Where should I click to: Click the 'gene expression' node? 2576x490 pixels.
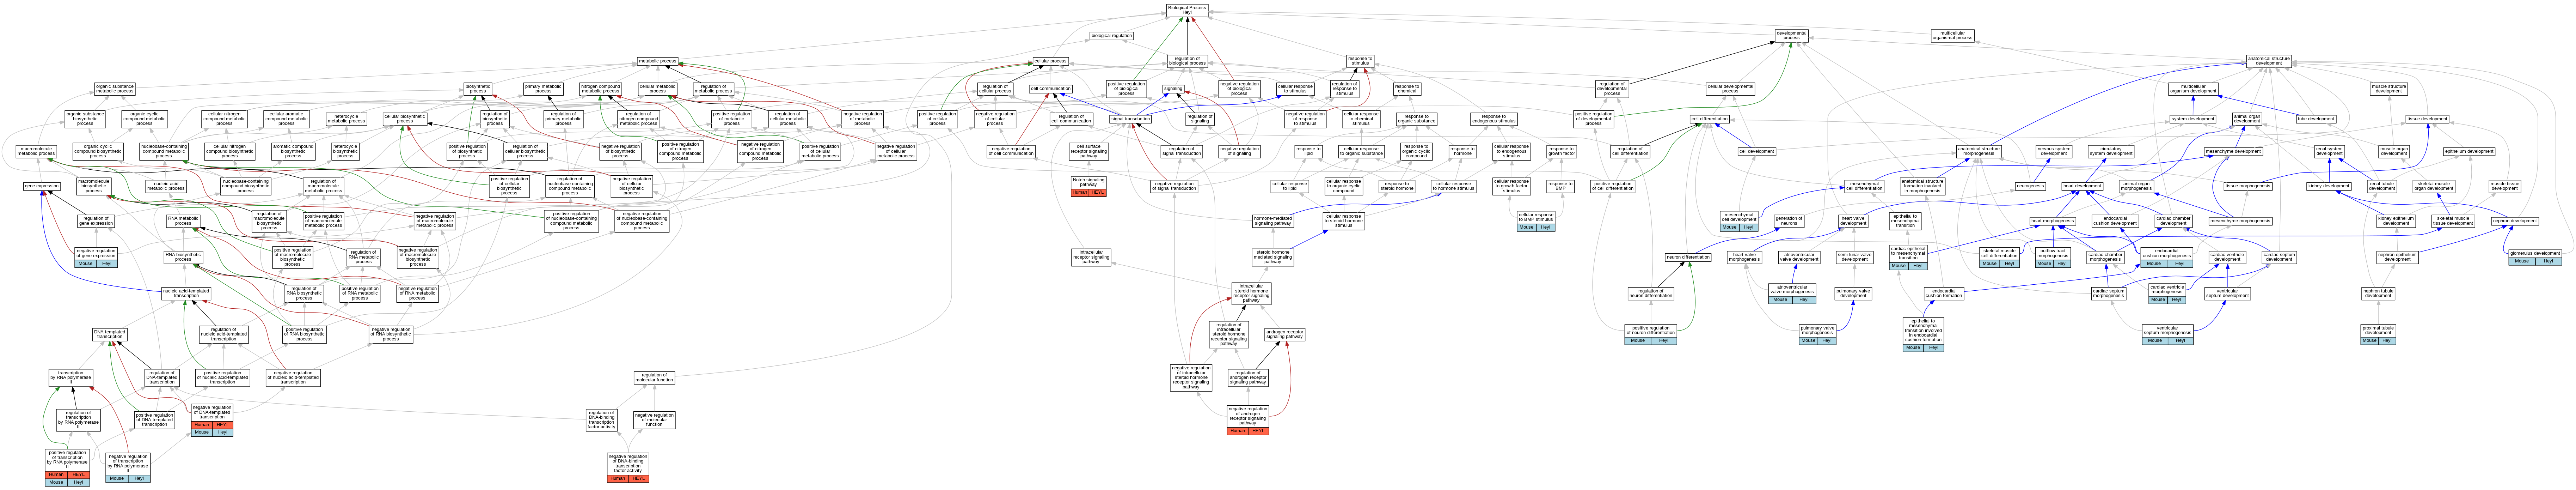coord(42,186)
